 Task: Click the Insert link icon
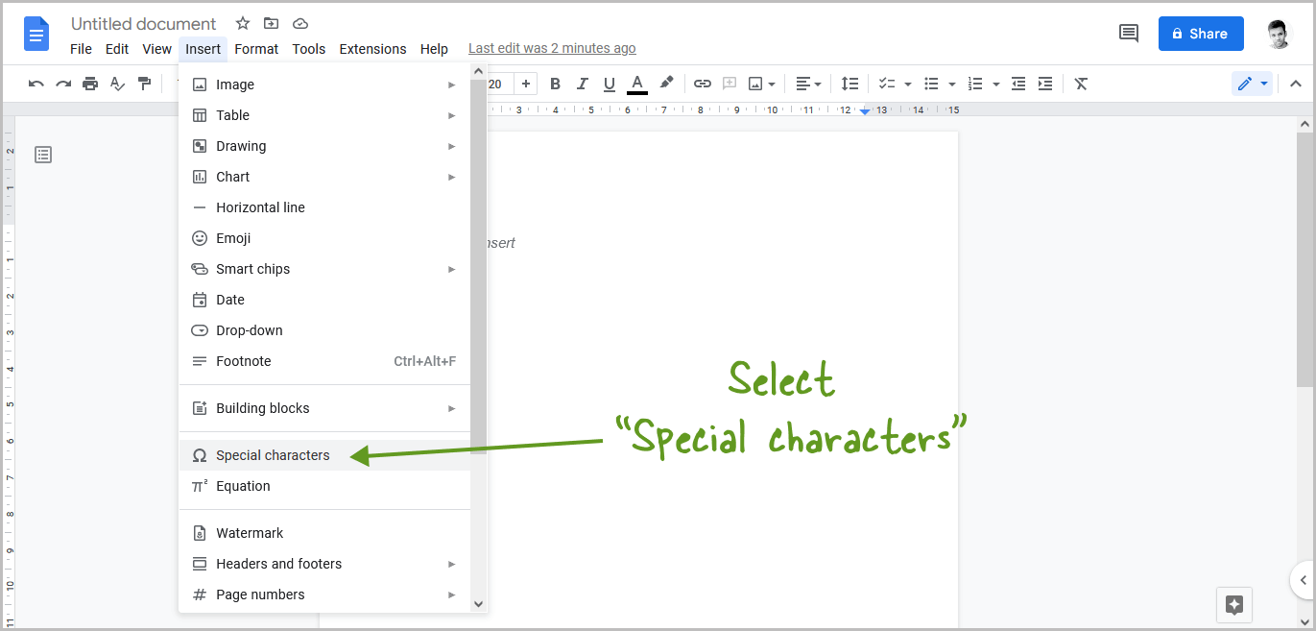(x=702, y=84)
